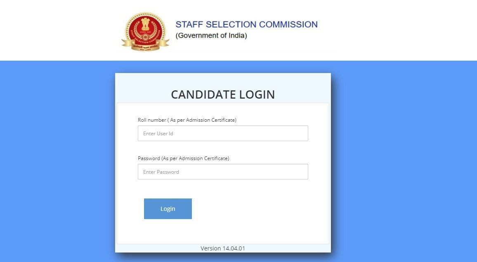Click the ribbon banner beneath the logo
The width and height of the screenshot is (477, 262).
click(145, 46)
